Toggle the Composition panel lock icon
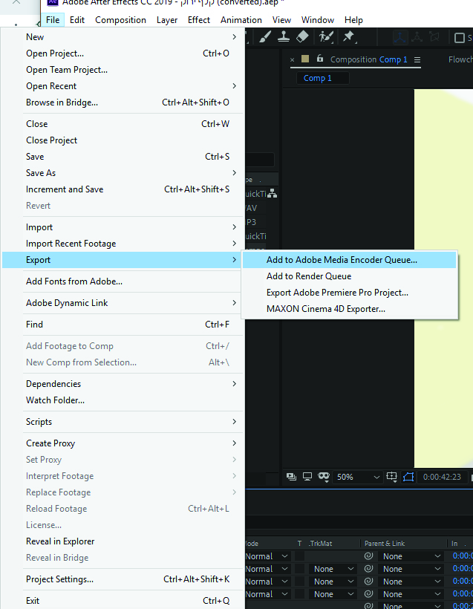 (319, 59)
